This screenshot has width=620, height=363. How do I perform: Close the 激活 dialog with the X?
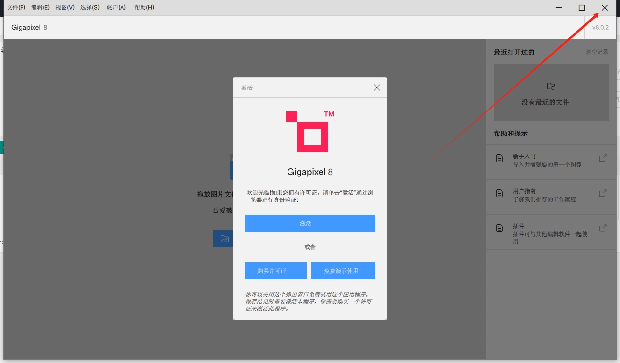377,88
